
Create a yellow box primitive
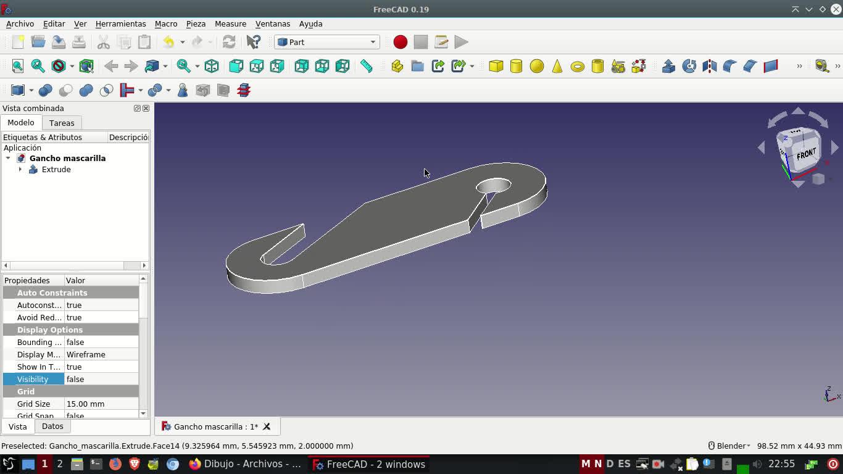pyautogui.click(x=496, y=67)
